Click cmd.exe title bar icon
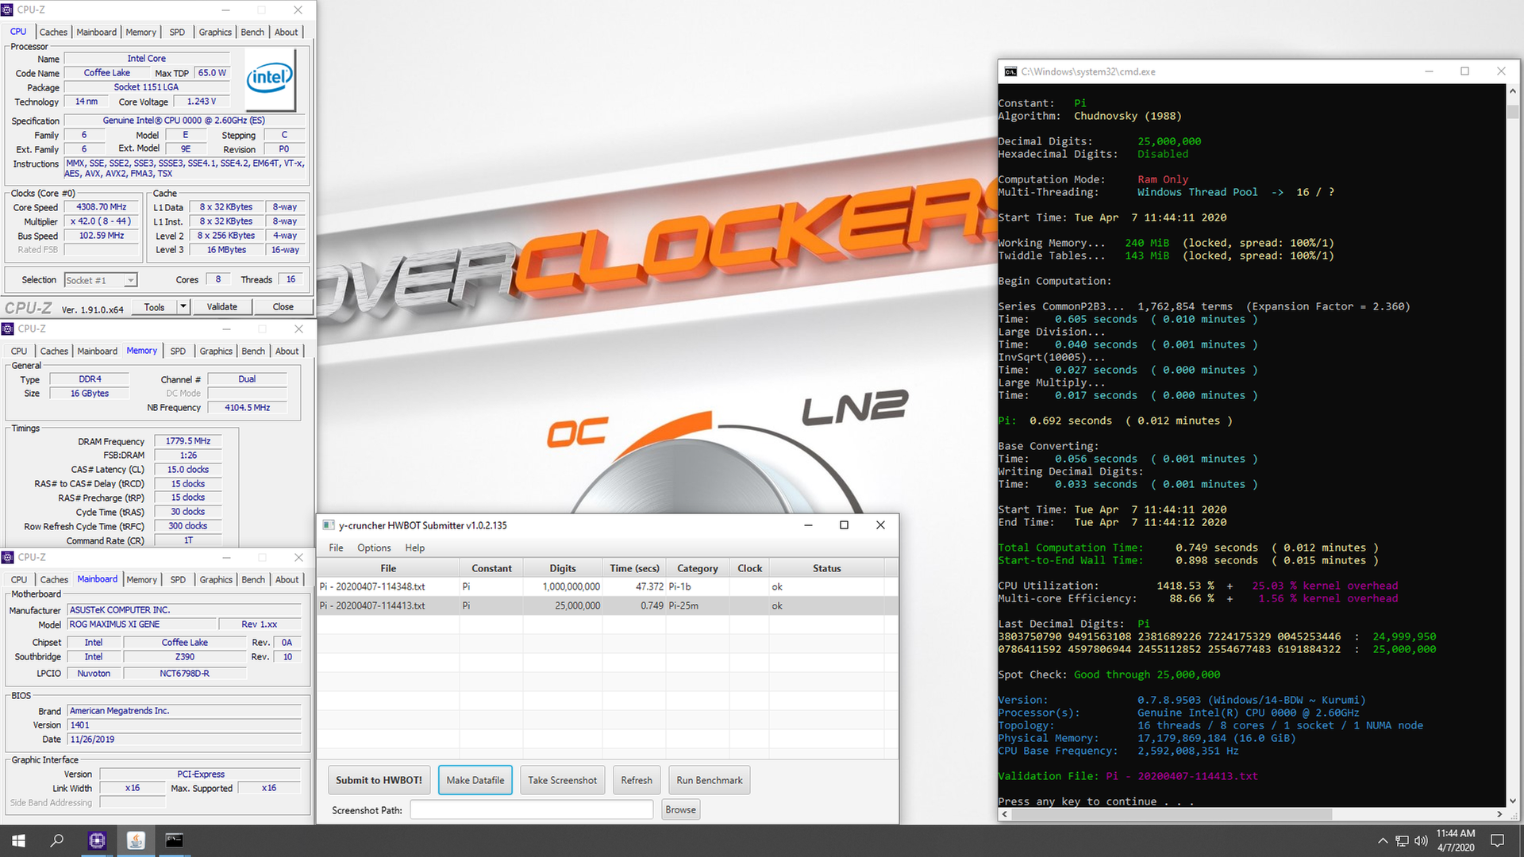The height and width of the screenshot is (857, 1524). click(x=1010, y=71)
